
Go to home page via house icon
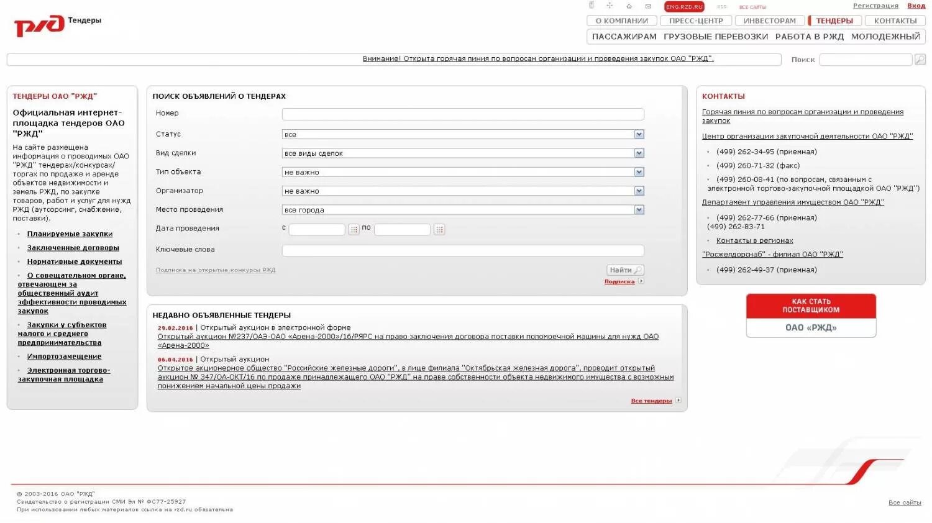pyautogui.click(x=629, y=6)
